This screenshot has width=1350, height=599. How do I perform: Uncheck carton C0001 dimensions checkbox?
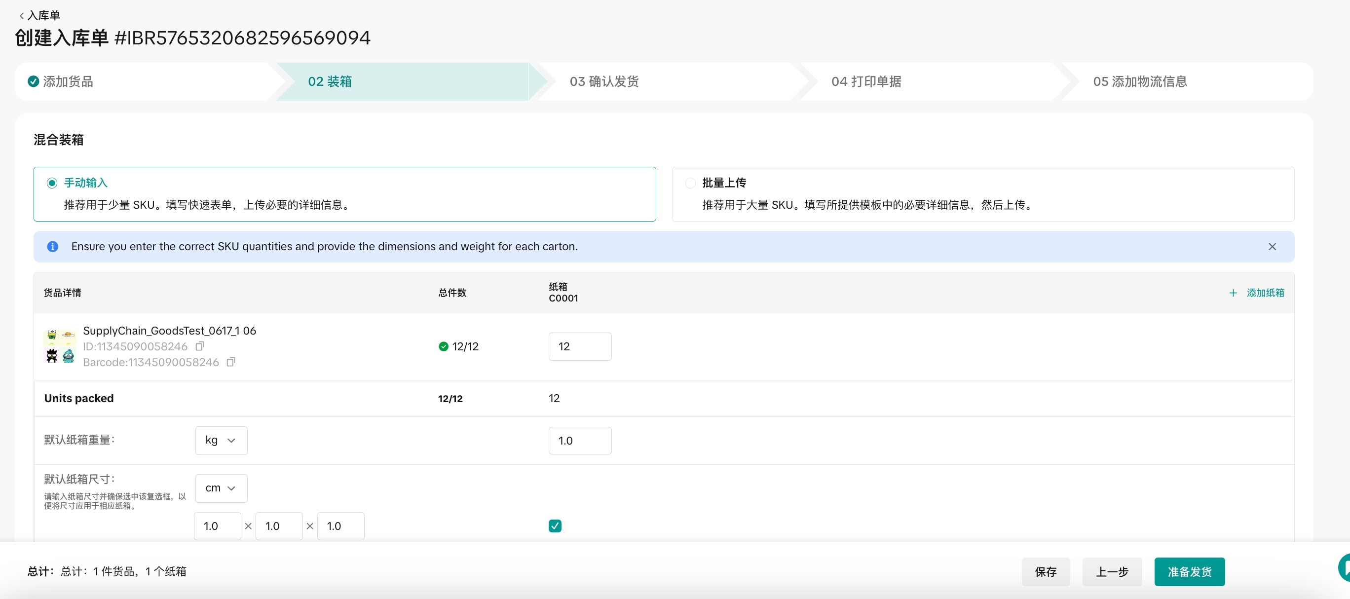tap(555, 525)
